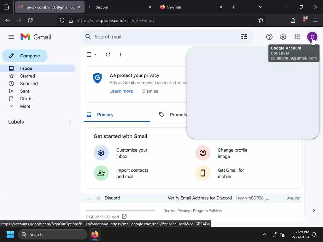Click the tracking protection shield icon
This screenshot has width=323, height=242.
pos(62,20)
